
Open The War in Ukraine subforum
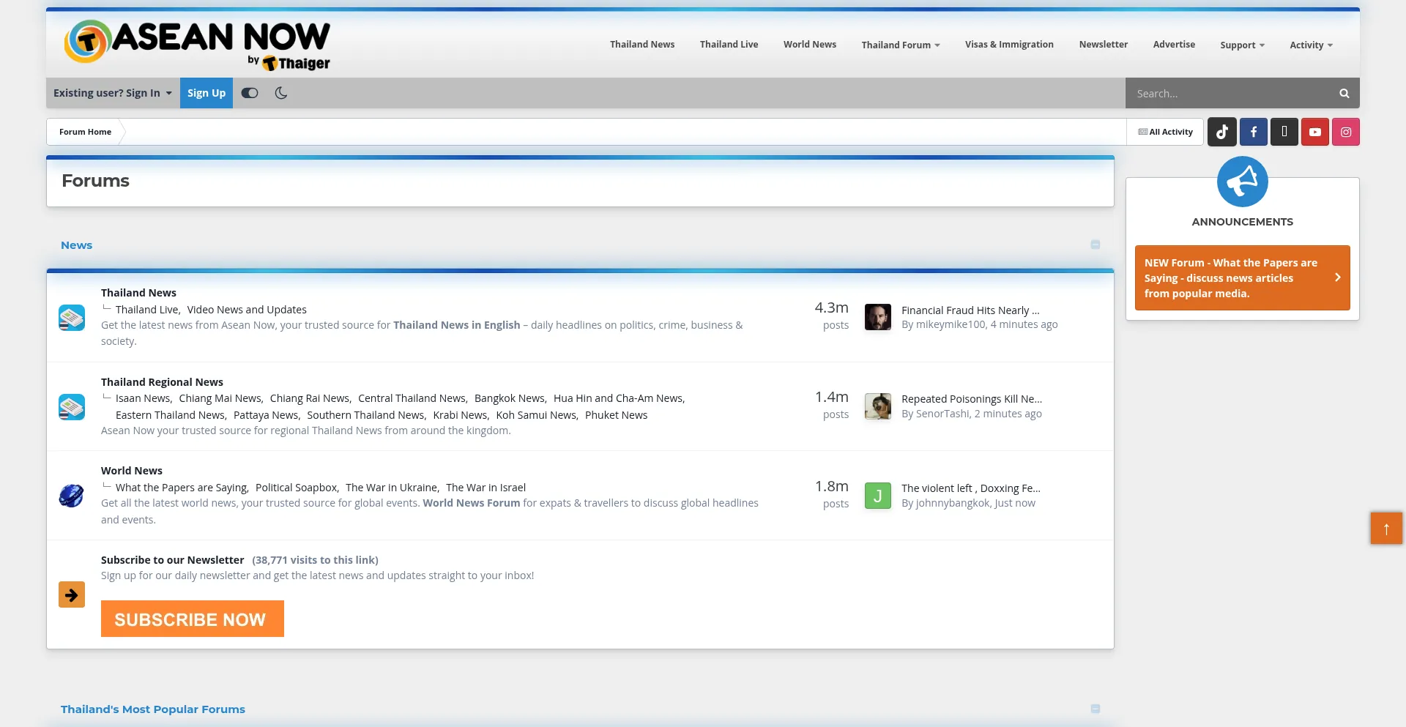[391, 488]
